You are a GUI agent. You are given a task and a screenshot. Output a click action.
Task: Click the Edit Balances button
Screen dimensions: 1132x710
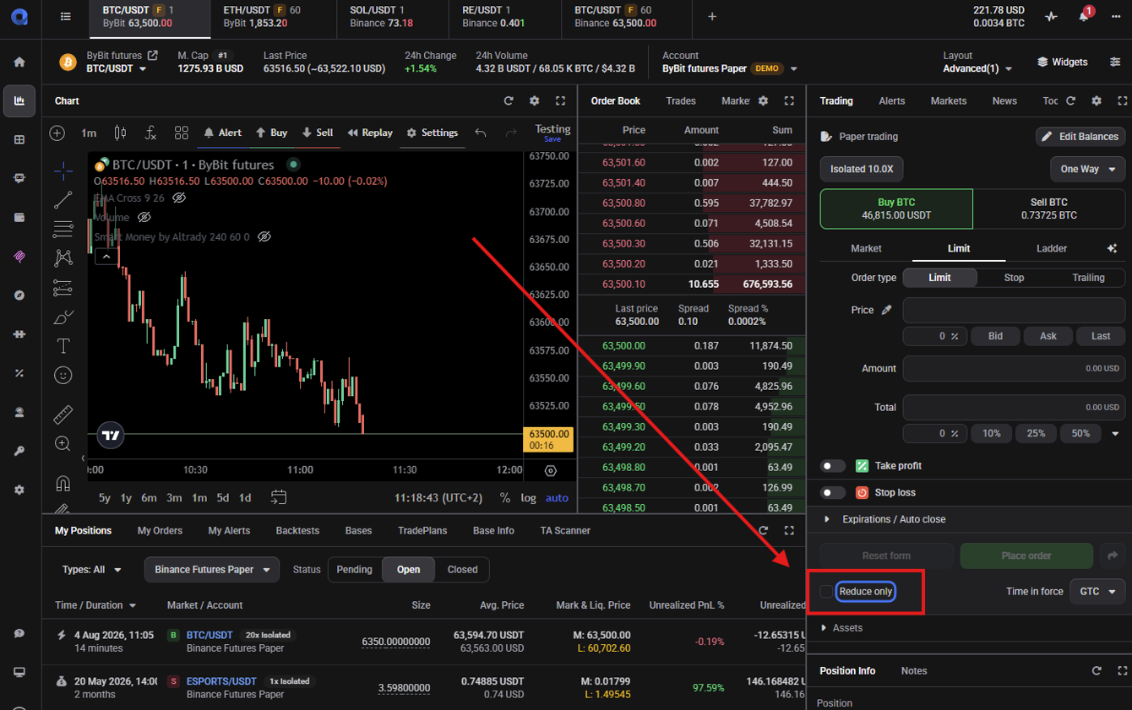(1080, 137)
